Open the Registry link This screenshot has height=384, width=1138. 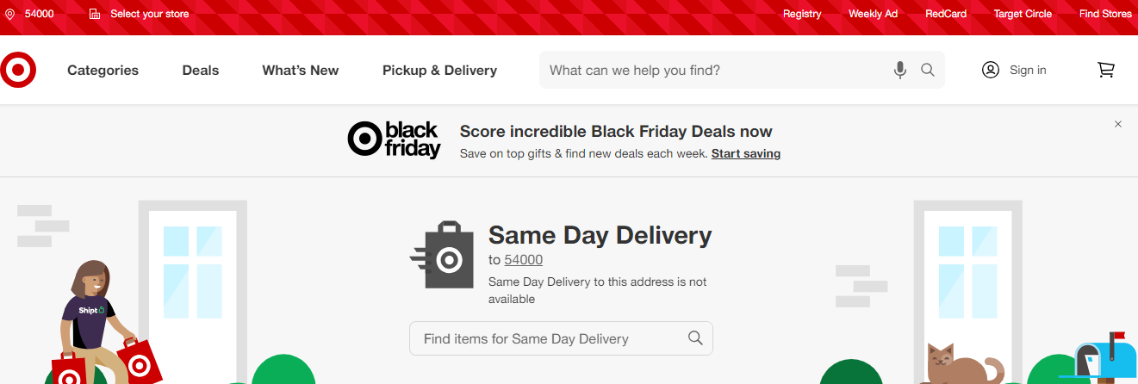click(x=802, y=14)
